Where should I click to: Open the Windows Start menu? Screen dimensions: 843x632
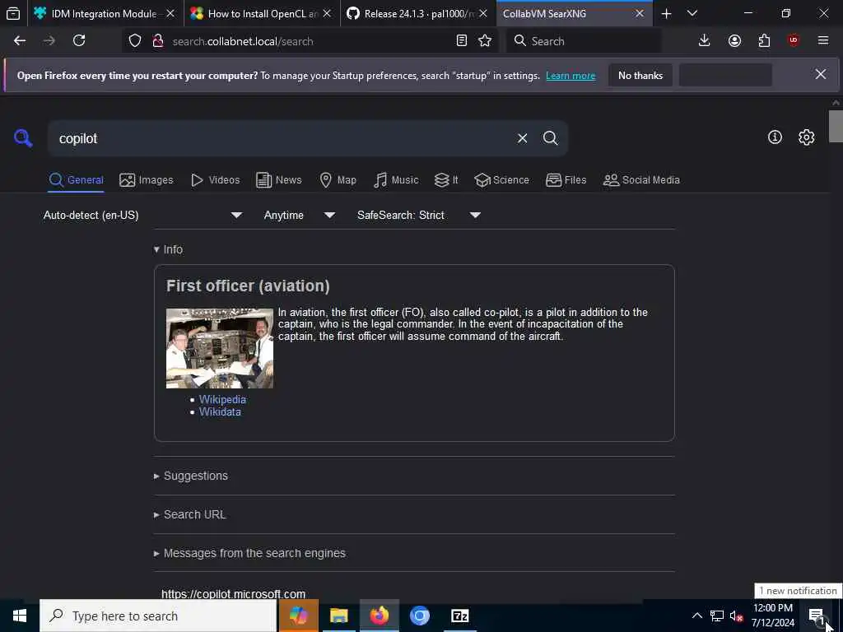[20, 616]
